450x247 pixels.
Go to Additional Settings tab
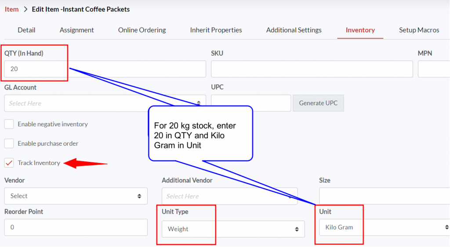(294, 30)
